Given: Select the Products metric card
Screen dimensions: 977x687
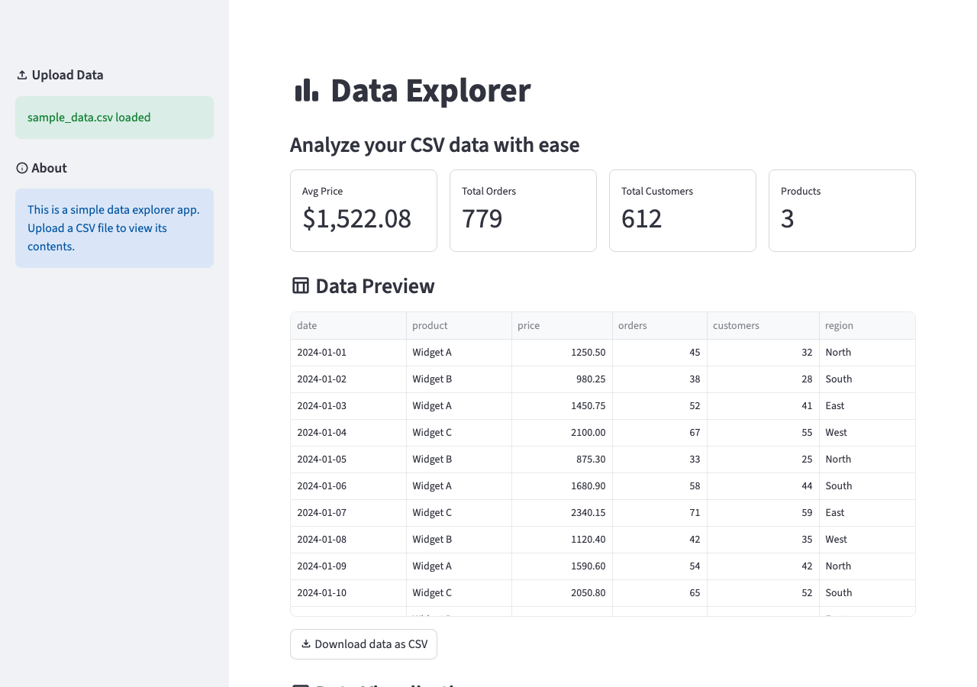Looking at the screenshot, I should click(842, 211).
